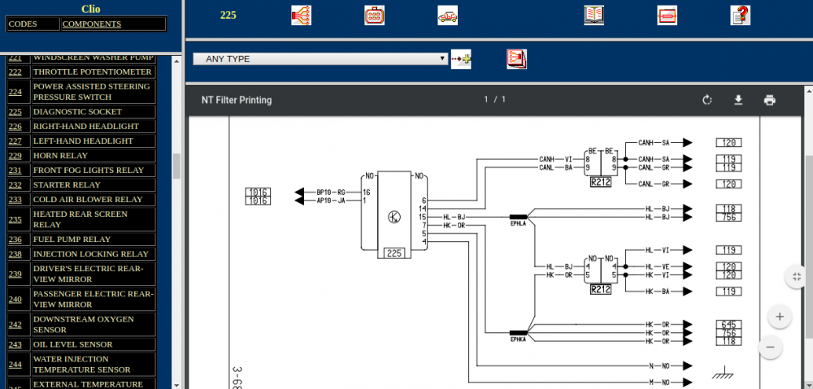Zoom in on the PDF diagram
Viewport: 813px width, 389px height.
(780, 317)
